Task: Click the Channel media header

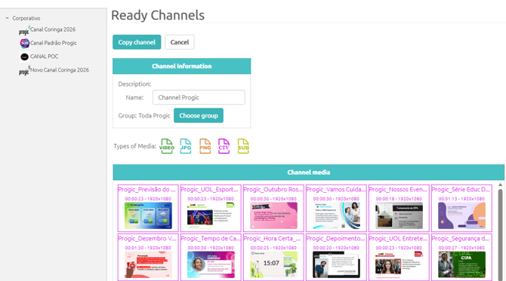Action: pos(308,173)
